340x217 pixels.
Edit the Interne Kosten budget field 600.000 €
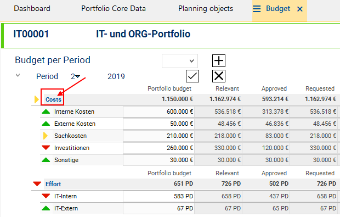coord(158,112)
